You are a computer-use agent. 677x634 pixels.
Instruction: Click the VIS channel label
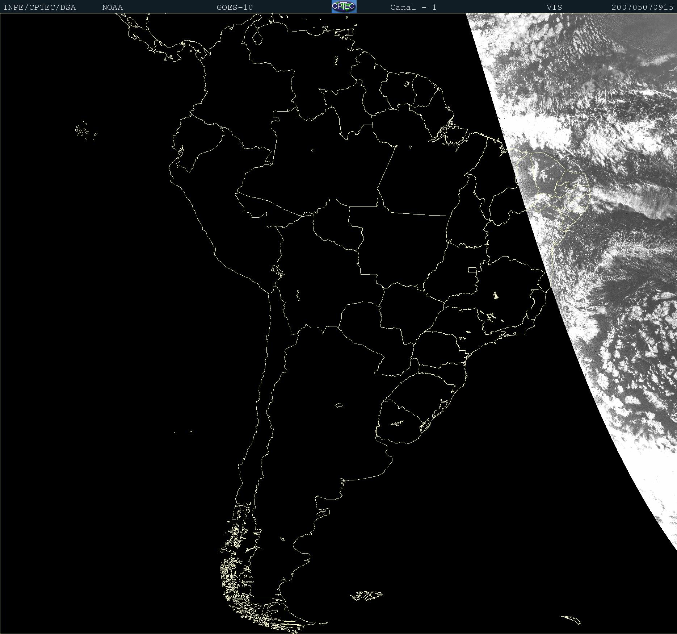(554, 7)
